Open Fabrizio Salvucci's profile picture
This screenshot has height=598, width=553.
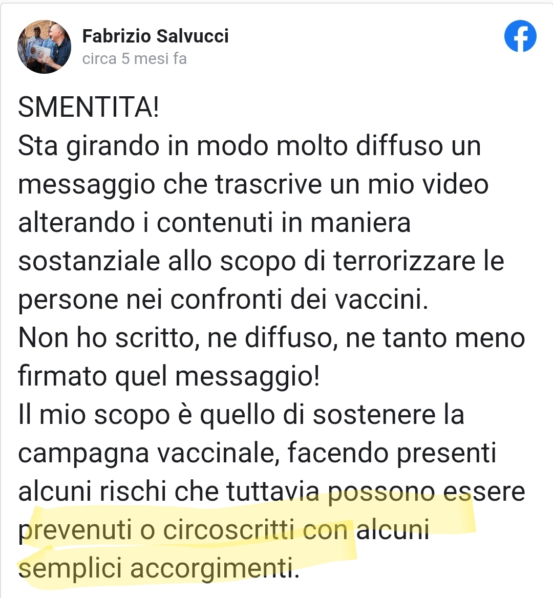(x=44, y=47)
